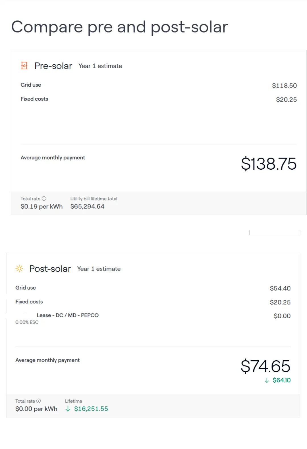The width and height of the screenshot is (307, 449).
Task: Click the Pre-solar meter icon
Action: (x=24, y=66)
